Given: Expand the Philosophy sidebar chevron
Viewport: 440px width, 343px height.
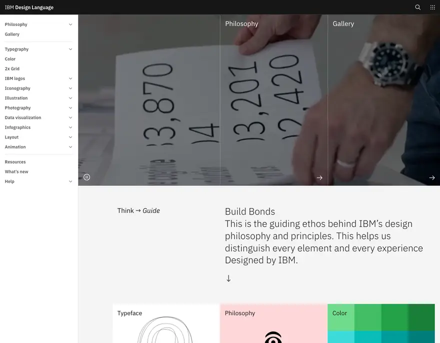Looking at the screenshot, I should [70, 24].
